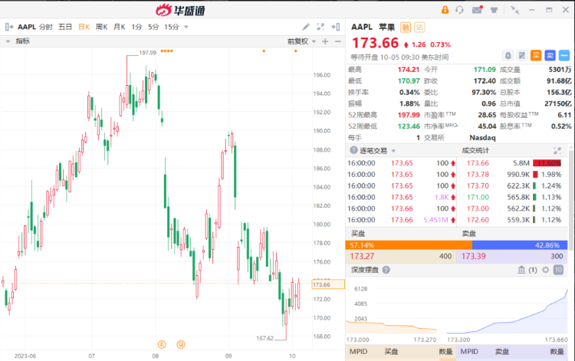Click the earnings E marker on timeline
This screenshot has width=575, height=361.
(x=162, y=344)
